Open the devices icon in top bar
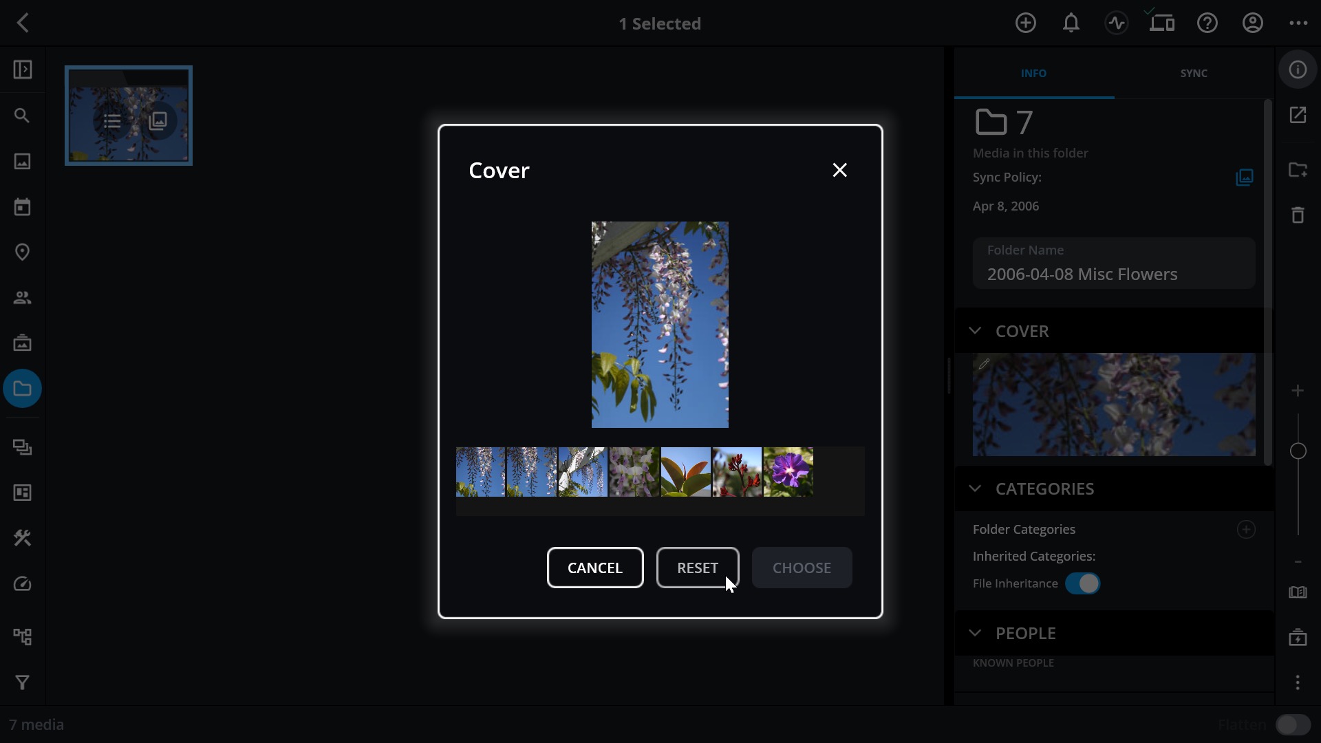 point(1161,23)
